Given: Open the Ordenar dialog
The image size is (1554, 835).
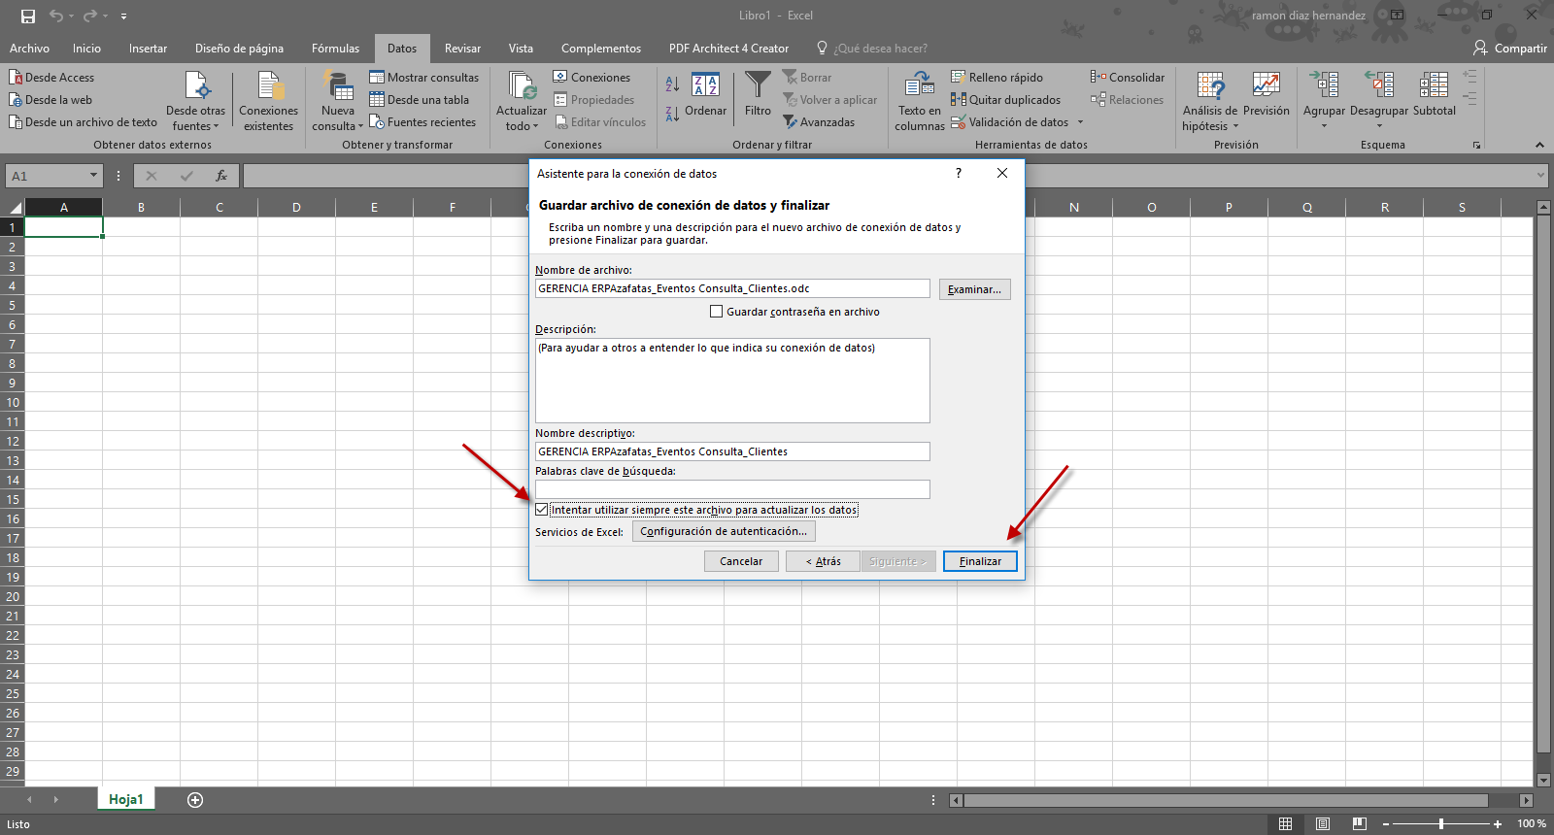Looking at the screenshot, I should pos(705,95).
